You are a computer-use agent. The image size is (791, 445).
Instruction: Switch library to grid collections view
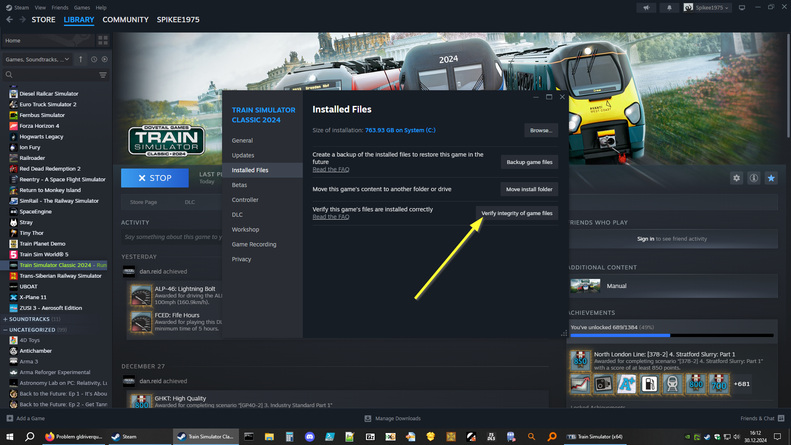(103, 40)
